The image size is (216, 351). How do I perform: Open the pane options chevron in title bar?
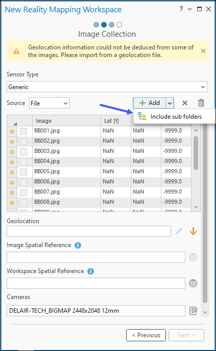[190, 9]
